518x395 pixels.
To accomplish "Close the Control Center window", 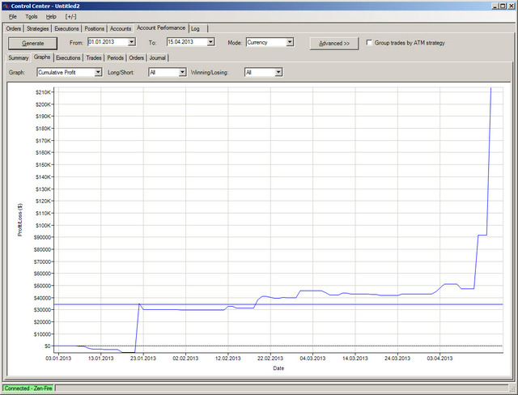I will (510, 6).
